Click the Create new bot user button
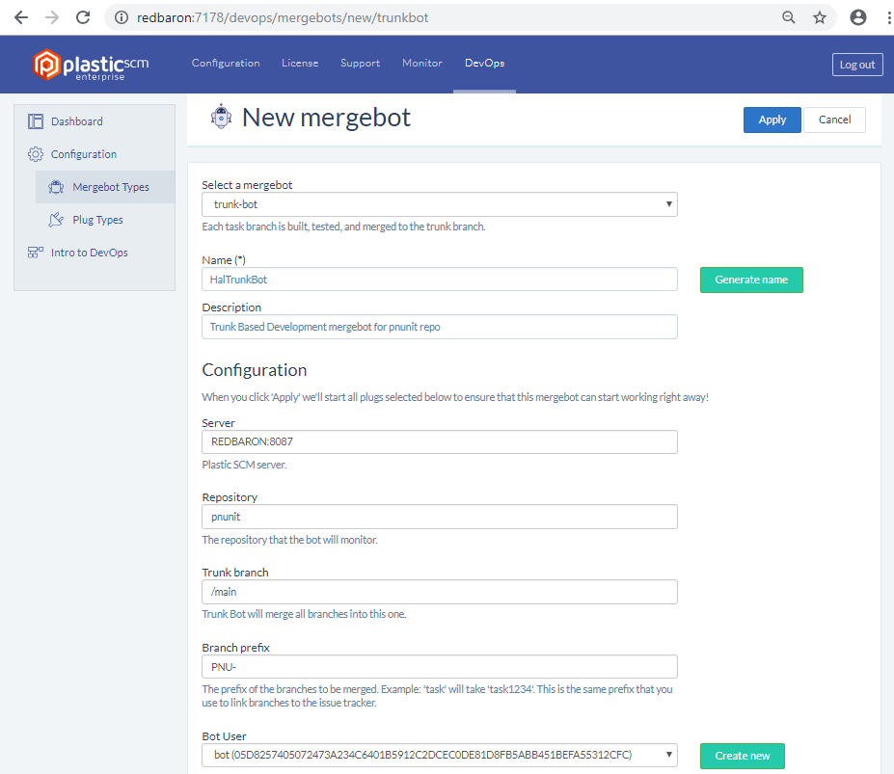 (x=743, y=756)
